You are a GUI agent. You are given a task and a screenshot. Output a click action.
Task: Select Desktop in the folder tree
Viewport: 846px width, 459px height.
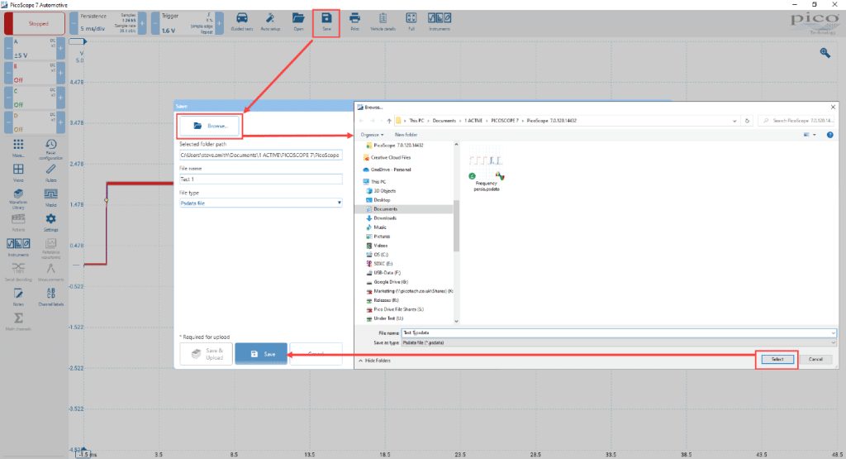(x=382, y=200)
